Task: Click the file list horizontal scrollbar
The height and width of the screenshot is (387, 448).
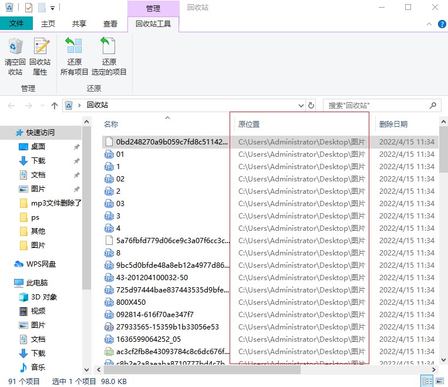Action: (x=202, y=370)
